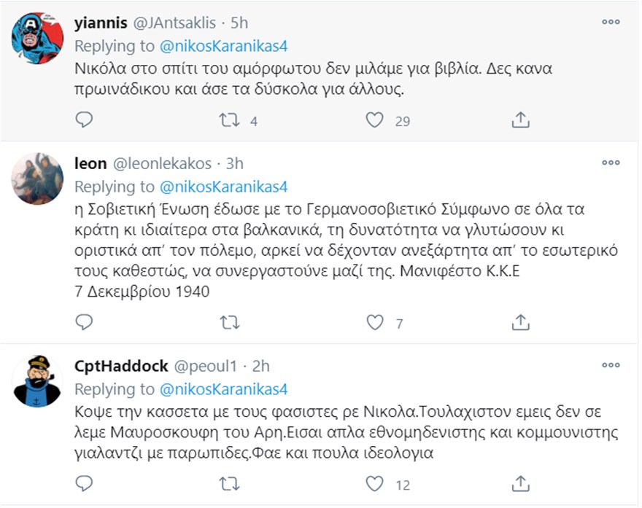Reply to yiannis's tweet
Image resolution: width=642 pixels, height=508 pixels.
coord(85,120)
